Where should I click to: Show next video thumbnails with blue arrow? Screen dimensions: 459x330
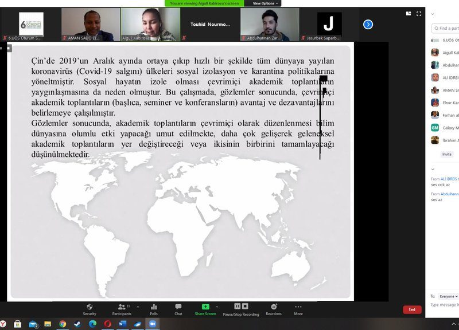pyautogui.click(x=368, y=24)
